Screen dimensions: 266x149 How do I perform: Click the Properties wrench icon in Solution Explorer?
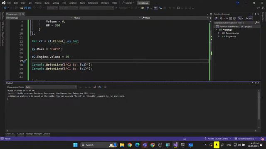coord(246,18)
